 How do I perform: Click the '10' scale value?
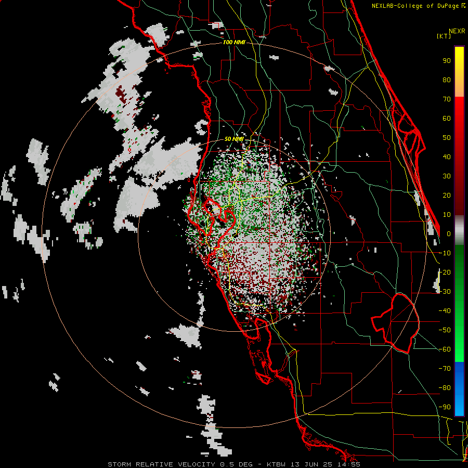[x=447, y=215]
